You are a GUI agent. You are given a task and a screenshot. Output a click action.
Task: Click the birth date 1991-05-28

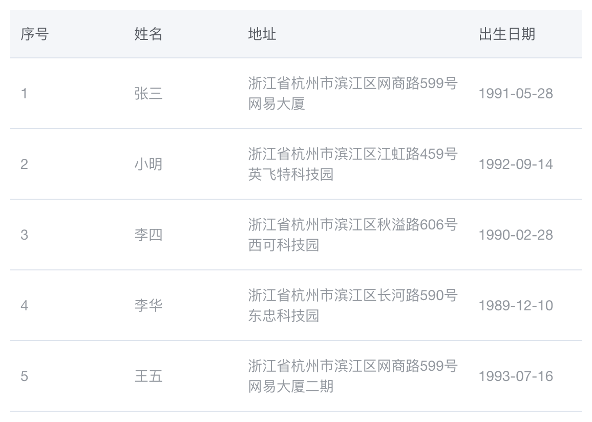coord(516,94)
